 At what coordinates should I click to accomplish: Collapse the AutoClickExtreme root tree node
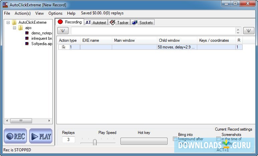(x=8, y=22)
